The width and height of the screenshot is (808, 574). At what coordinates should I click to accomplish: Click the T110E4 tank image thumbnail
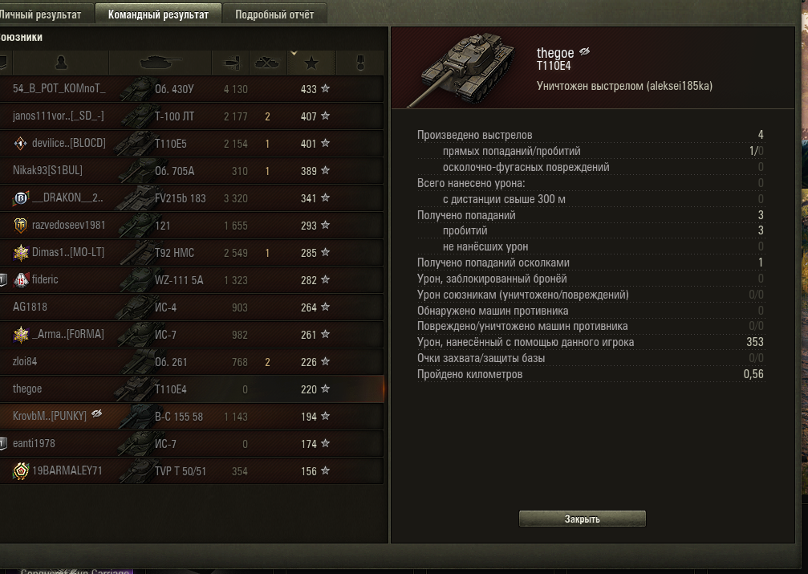[461, 68]
